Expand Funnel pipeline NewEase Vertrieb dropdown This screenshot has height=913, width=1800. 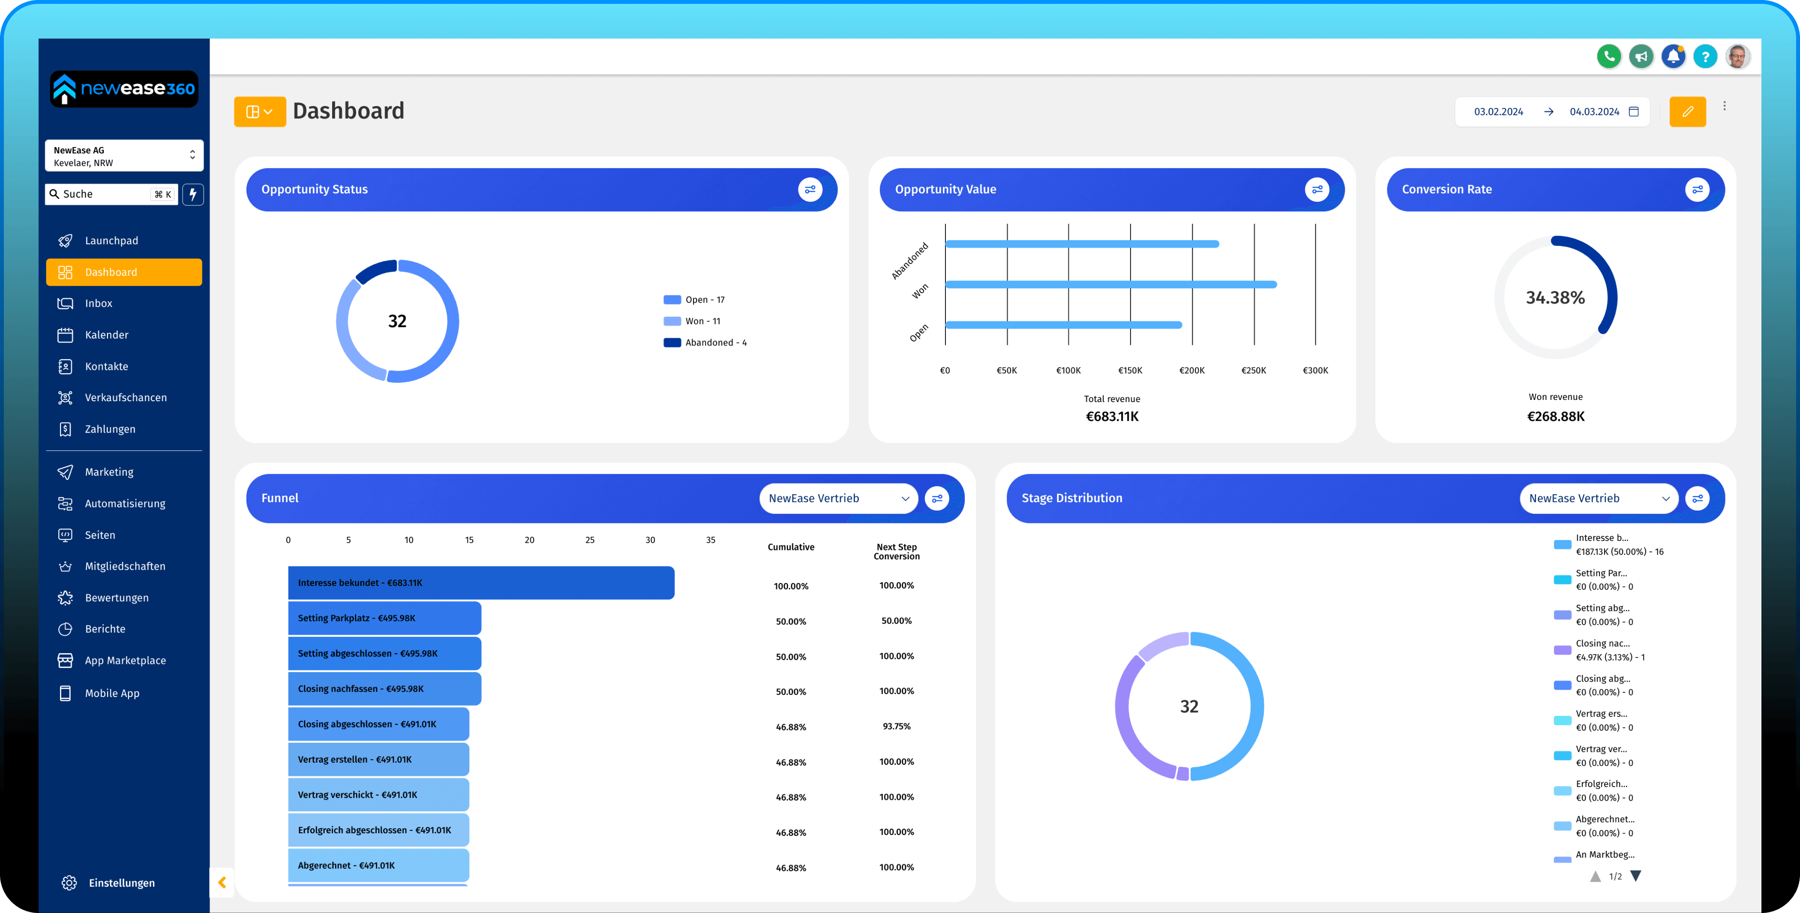click(838, 499)
